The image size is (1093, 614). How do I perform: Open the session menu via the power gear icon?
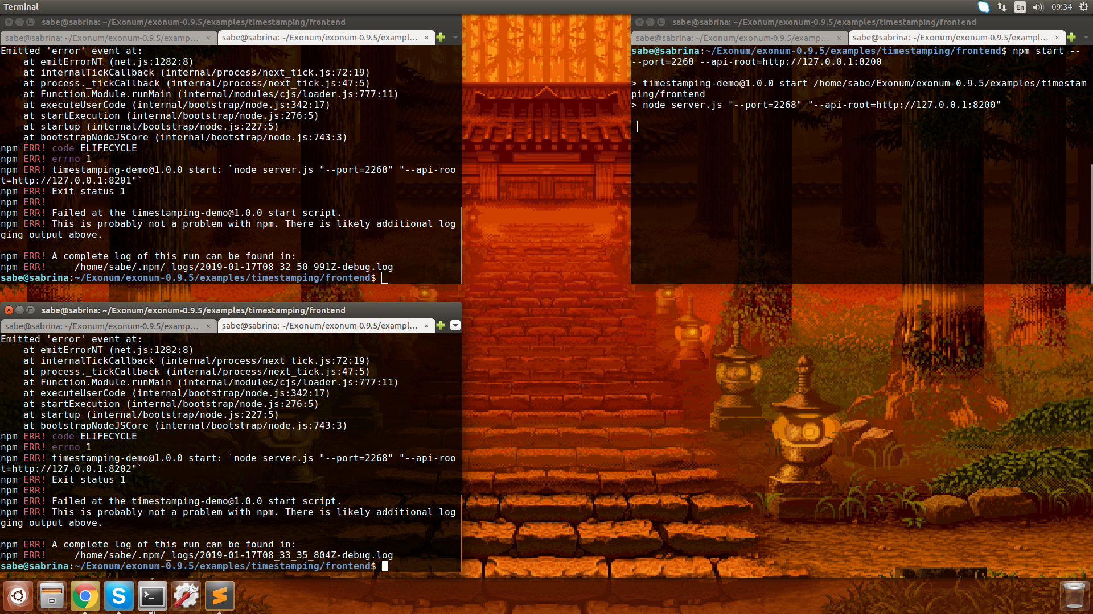[x=1084, y=7]
